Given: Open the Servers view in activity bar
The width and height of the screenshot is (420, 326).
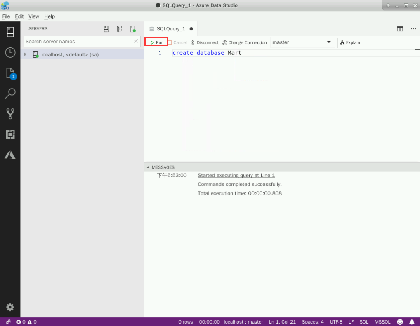Looking at the screenshot, I should point(10,32).
